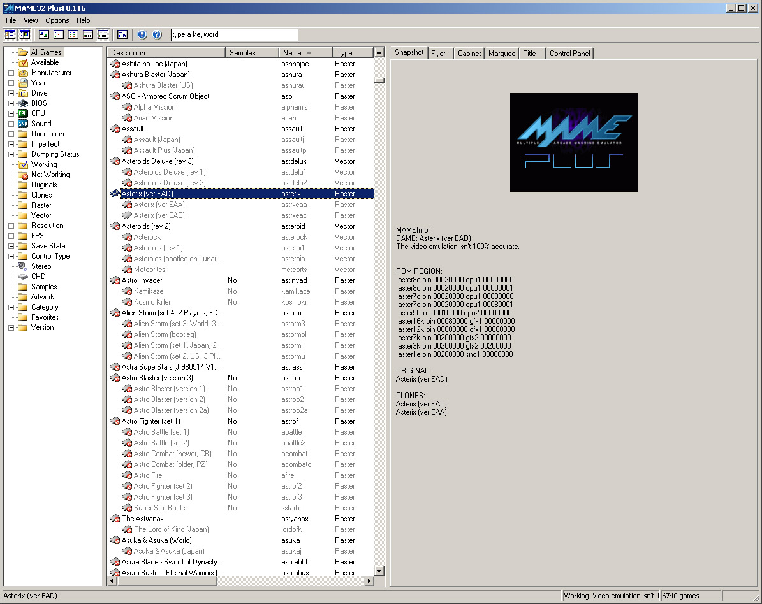Sort by the Name column header
762x604 pixels.
coord(305,52)
